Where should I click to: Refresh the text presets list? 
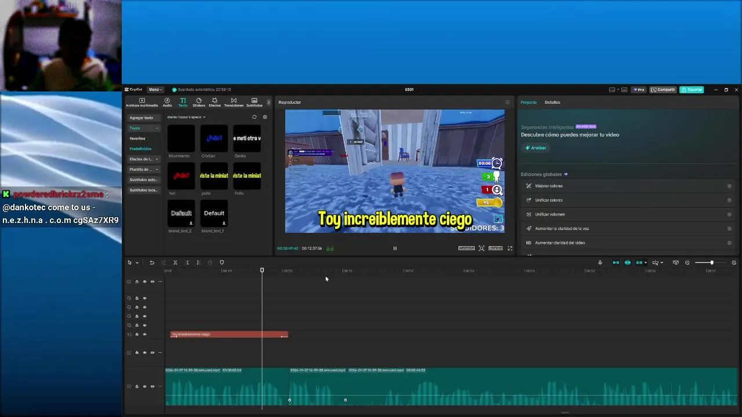click(254, 117)
